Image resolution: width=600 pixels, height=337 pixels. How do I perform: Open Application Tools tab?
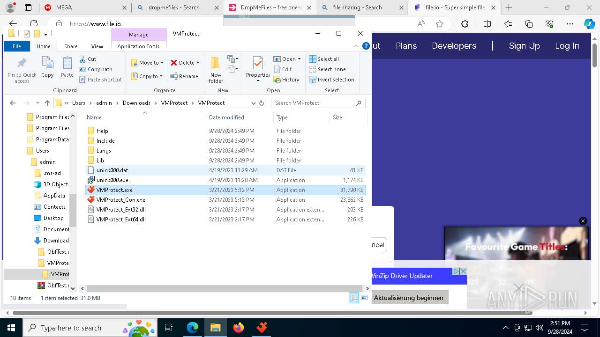(x=138, y=46)
